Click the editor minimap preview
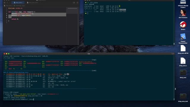 click(72, 10)
